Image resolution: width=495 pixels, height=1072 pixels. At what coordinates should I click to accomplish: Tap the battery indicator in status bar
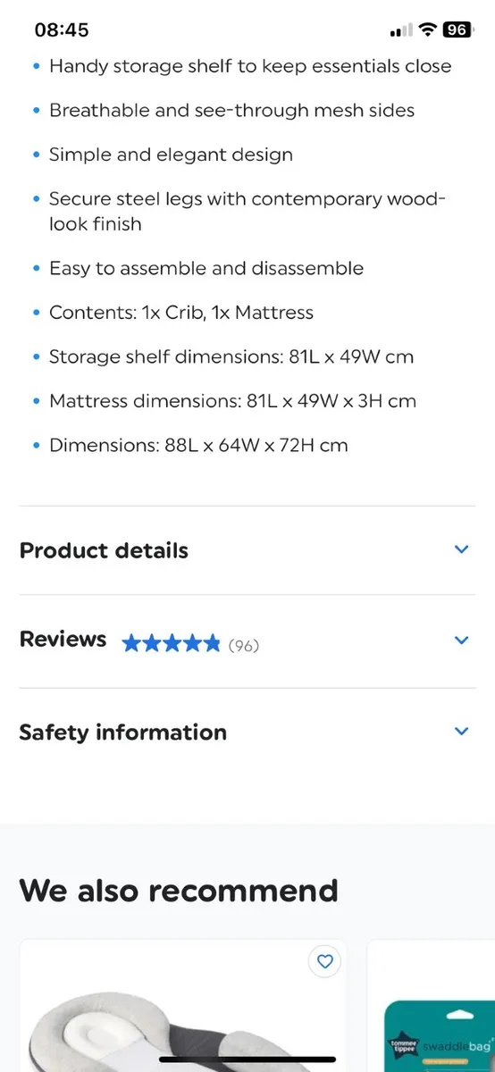457,29
